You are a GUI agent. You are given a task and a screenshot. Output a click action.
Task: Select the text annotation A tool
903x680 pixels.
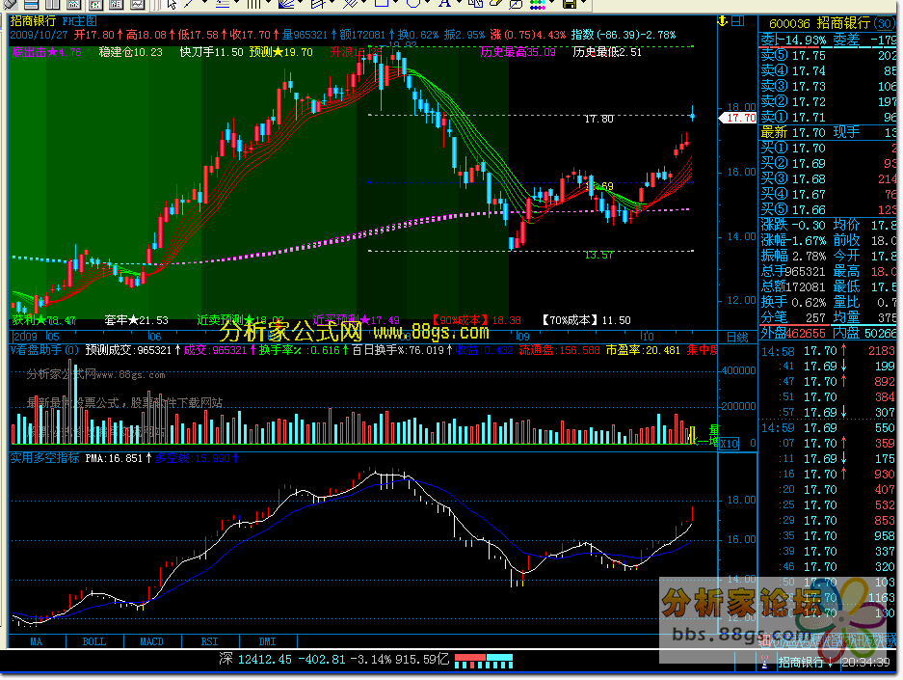tap(444, 4)
